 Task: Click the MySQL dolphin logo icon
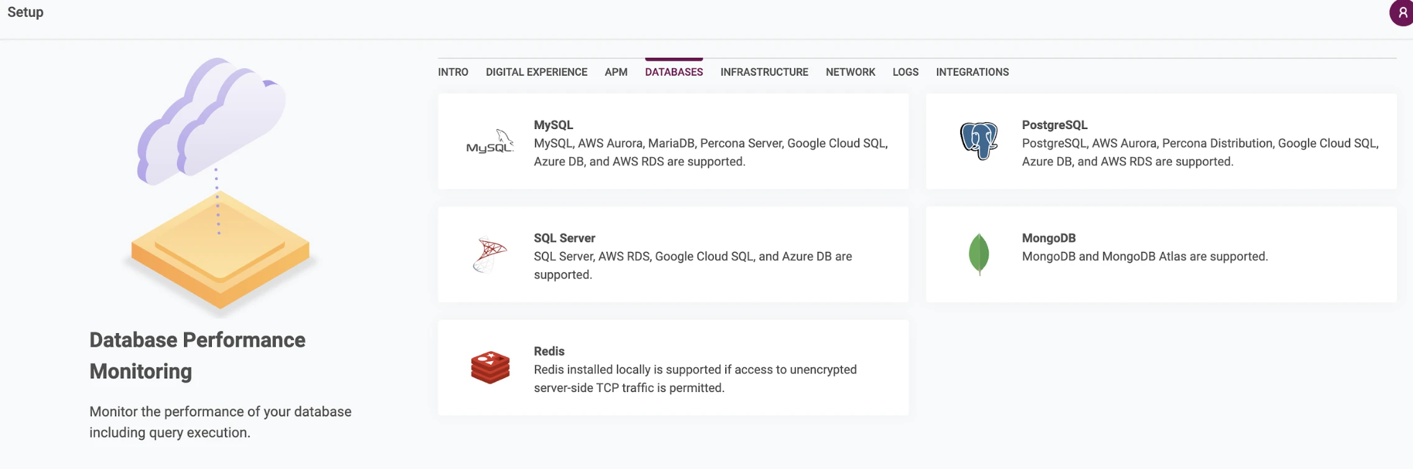[490, 141]
